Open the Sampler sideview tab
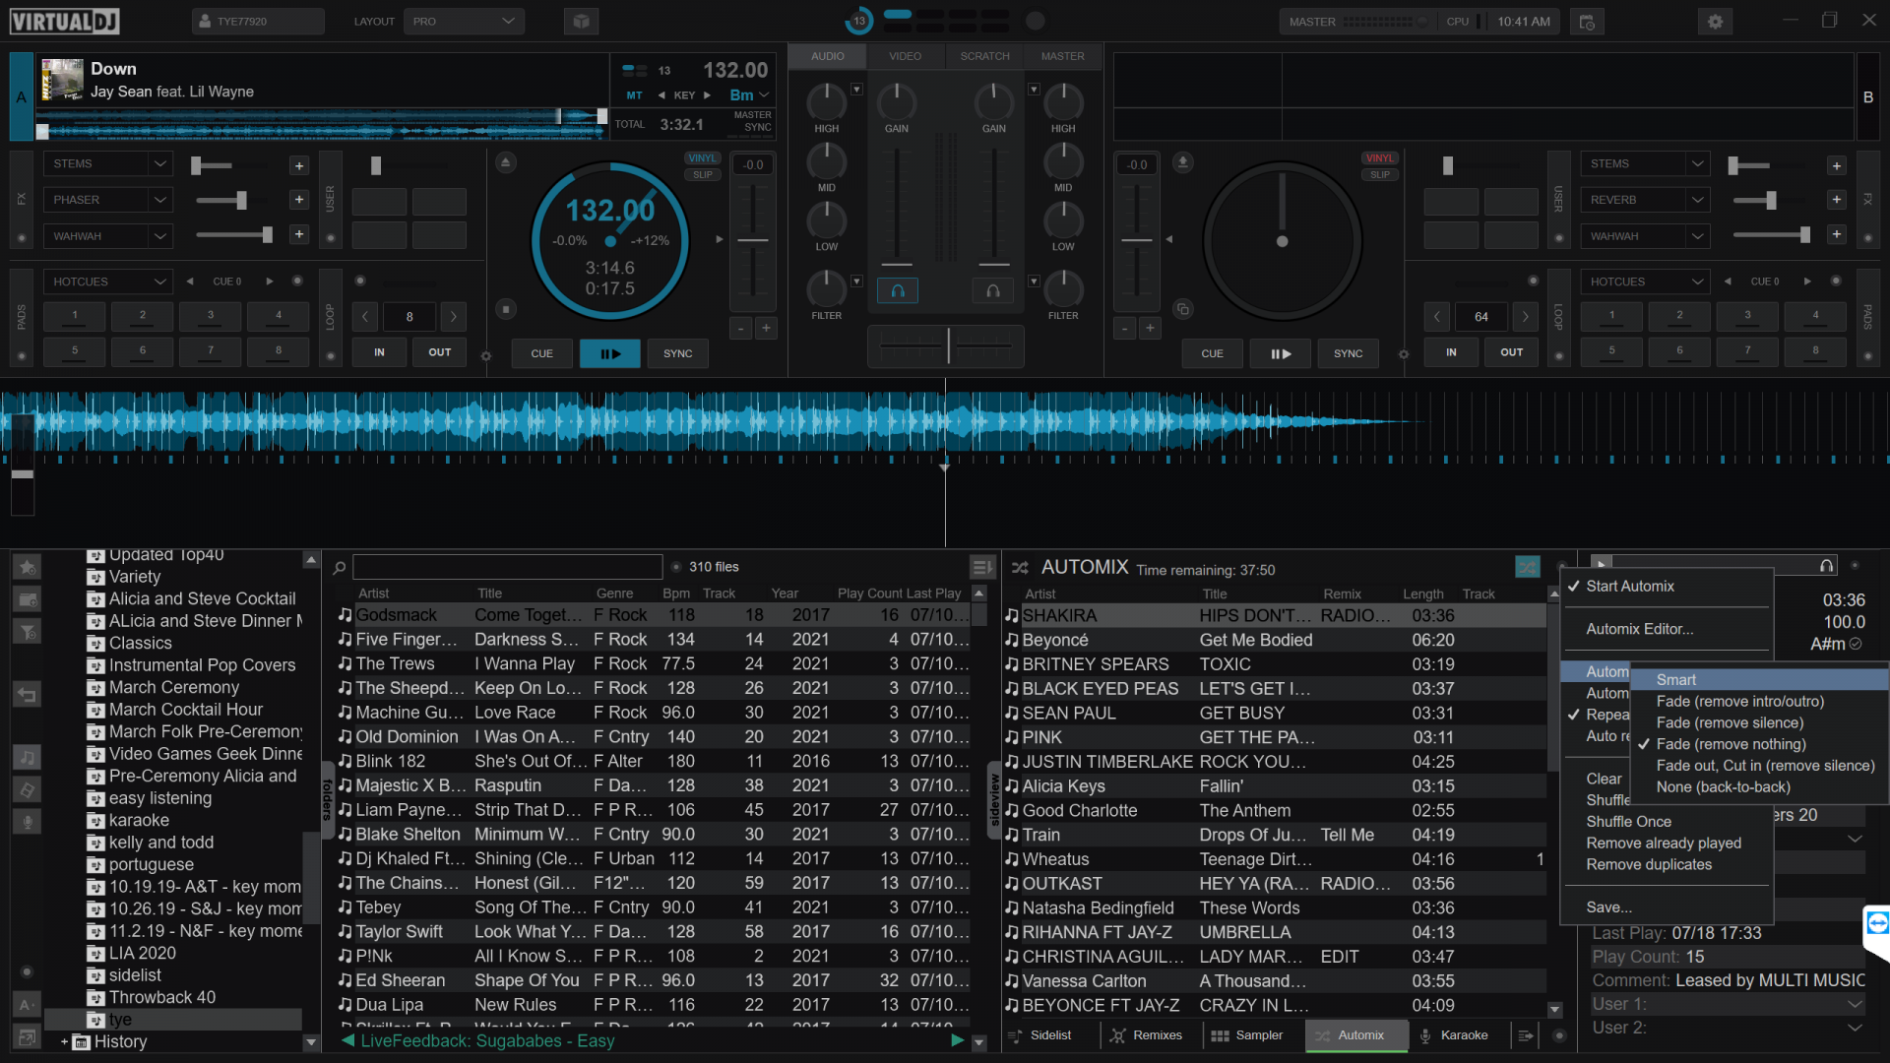This screenshot has height=1063, width=1890. coord(1246,1035)
